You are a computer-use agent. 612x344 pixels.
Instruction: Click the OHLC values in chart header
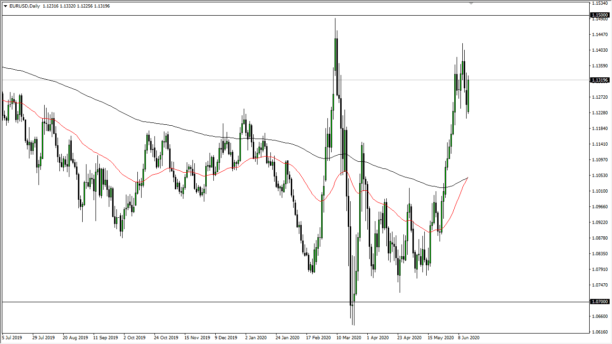[x=76, y=6]
